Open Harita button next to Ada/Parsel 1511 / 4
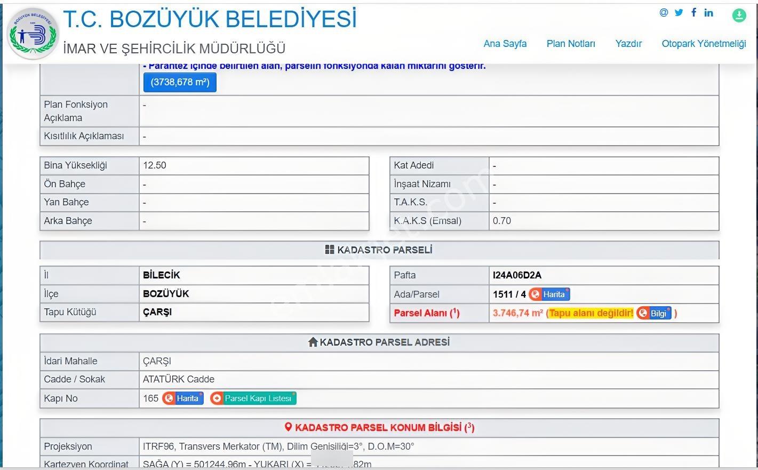This screenshot has width=758, height=470. tap(549, 294)
